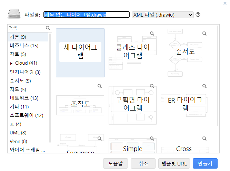Expand the Cloud (41) category

click(x=11, y=64)
